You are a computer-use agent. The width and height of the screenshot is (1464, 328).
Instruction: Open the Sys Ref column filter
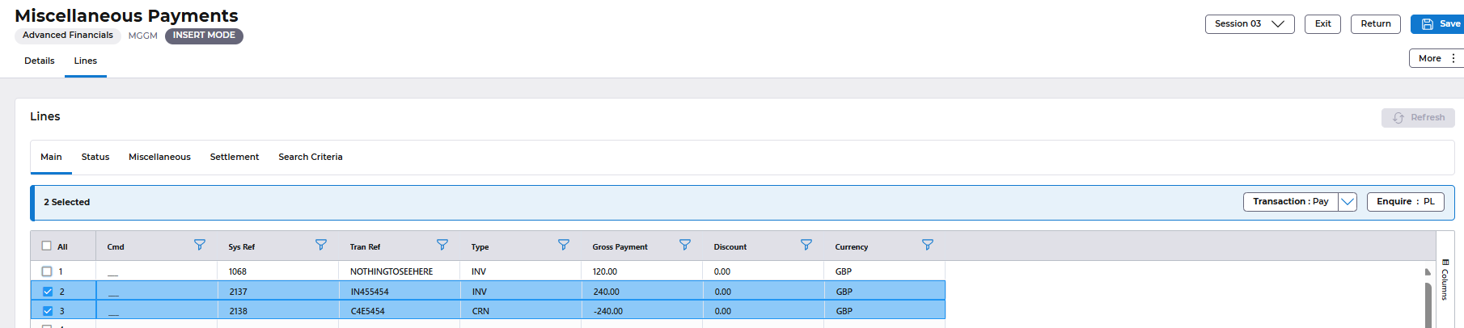tap(321, 245)
